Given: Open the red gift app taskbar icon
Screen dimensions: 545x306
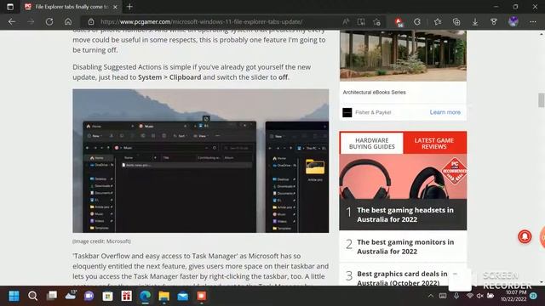Looking at the screenshot, I should coord(127,296).
